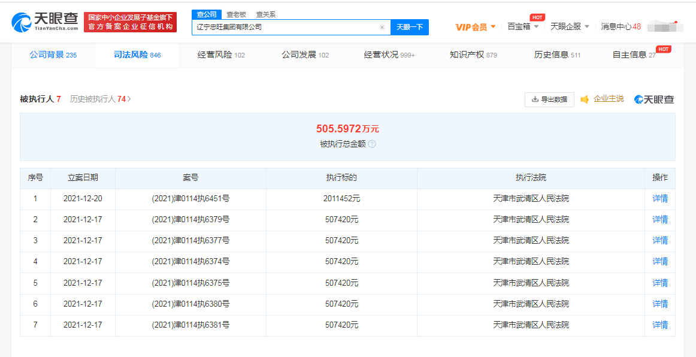Open 消息中心 notifications
This screenshot has width=696, height=357.
pyautogui.click(x=621, y=26)
